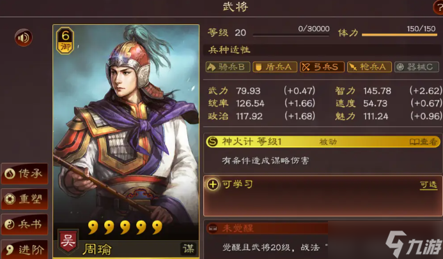This screenshot has width=443, height=259.
Task: Click the 周瑜 portrait card
Action: coord(126,141)
